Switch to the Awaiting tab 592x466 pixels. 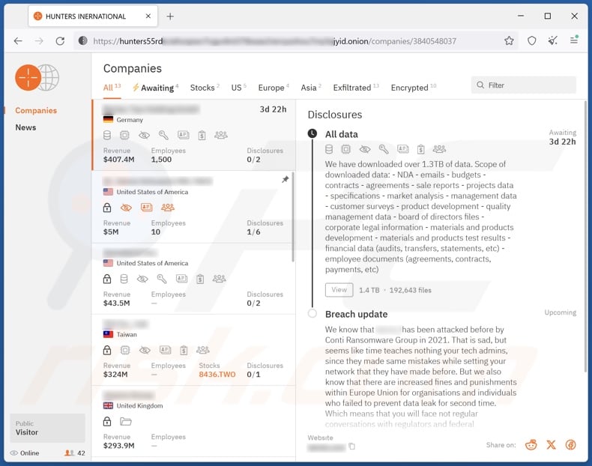155,88
